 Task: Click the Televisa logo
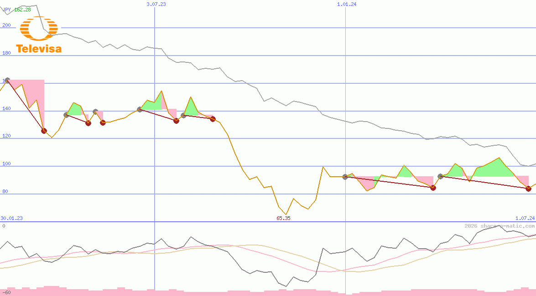[38, 35]
